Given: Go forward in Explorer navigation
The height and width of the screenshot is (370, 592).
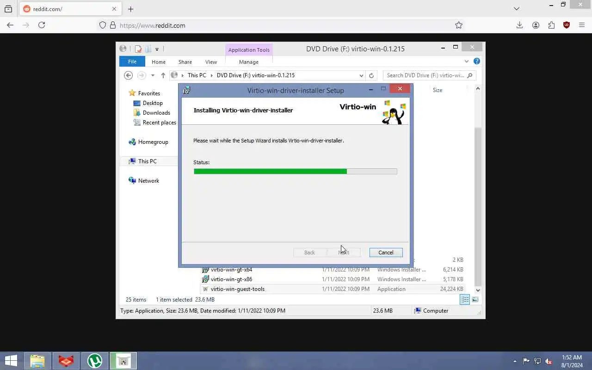Looking at the screenshot, I should [x=142, y=75].
